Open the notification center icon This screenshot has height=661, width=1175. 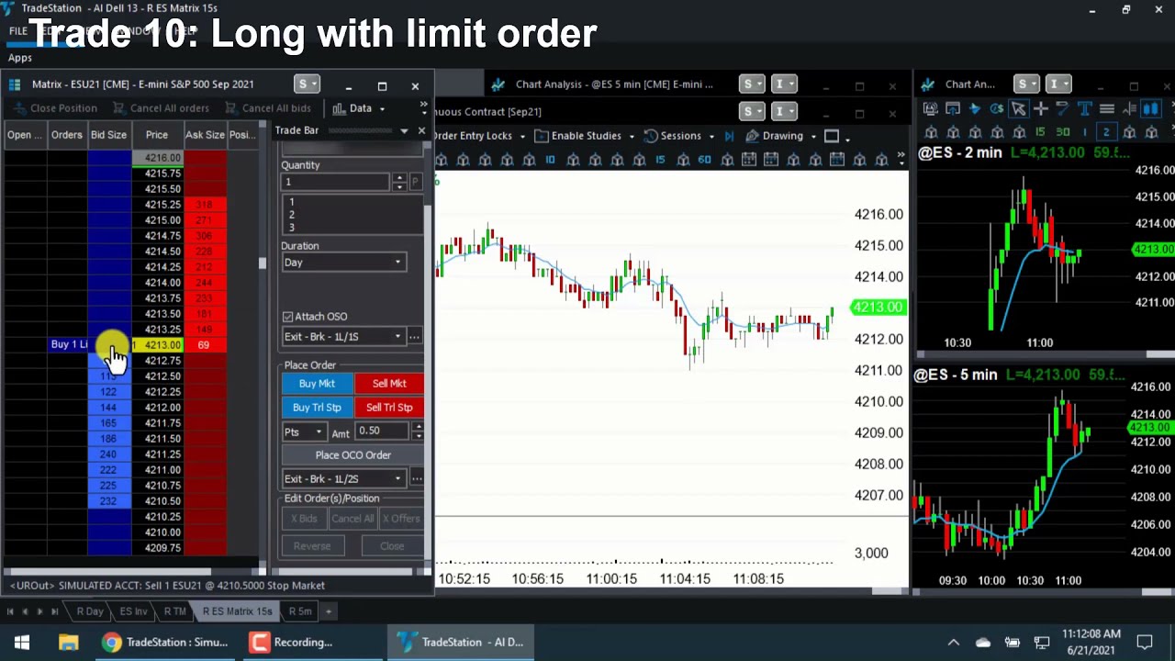[x=1145, y=642]
